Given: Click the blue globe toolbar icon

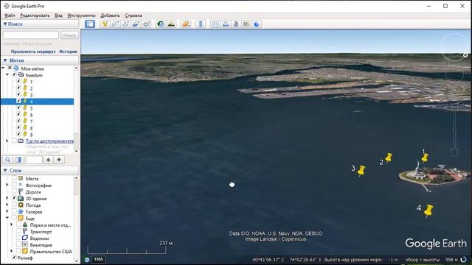Looking at the screenshot, I should 257,24.
